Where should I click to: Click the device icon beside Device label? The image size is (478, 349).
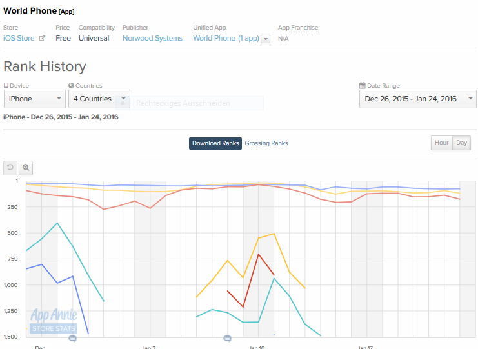point(6,86)
